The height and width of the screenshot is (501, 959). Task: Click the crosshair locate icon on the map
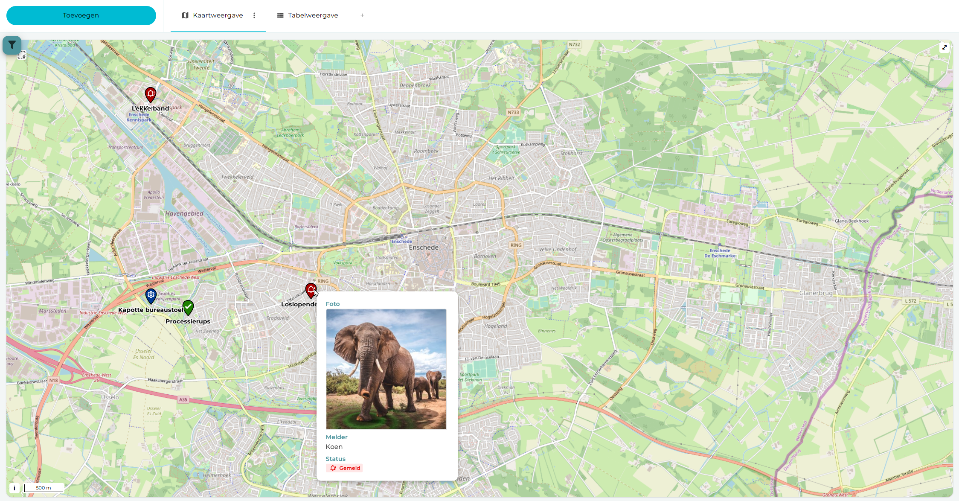click(x=22, y=55)
